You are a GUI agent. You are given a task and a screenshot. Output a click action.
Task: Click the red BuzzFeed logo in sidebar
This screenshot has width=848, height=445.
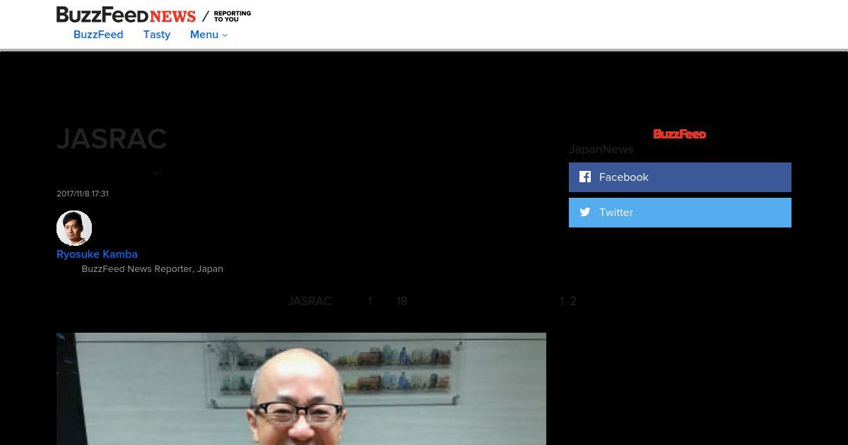point(679,134)
